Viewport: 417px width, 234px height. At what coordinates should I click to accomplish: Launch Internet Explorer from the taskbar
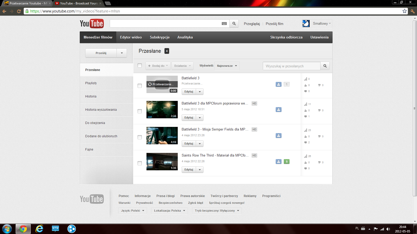pyautogui.click(x=39, y=229)
